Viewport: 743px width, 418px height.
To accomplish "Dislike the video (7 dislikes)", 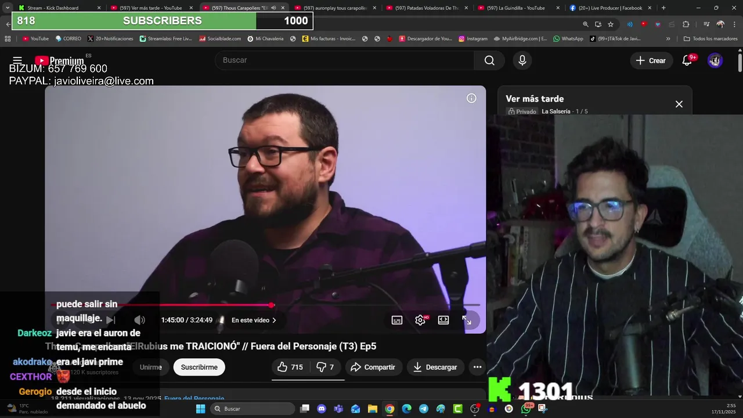I will [326, 367].
